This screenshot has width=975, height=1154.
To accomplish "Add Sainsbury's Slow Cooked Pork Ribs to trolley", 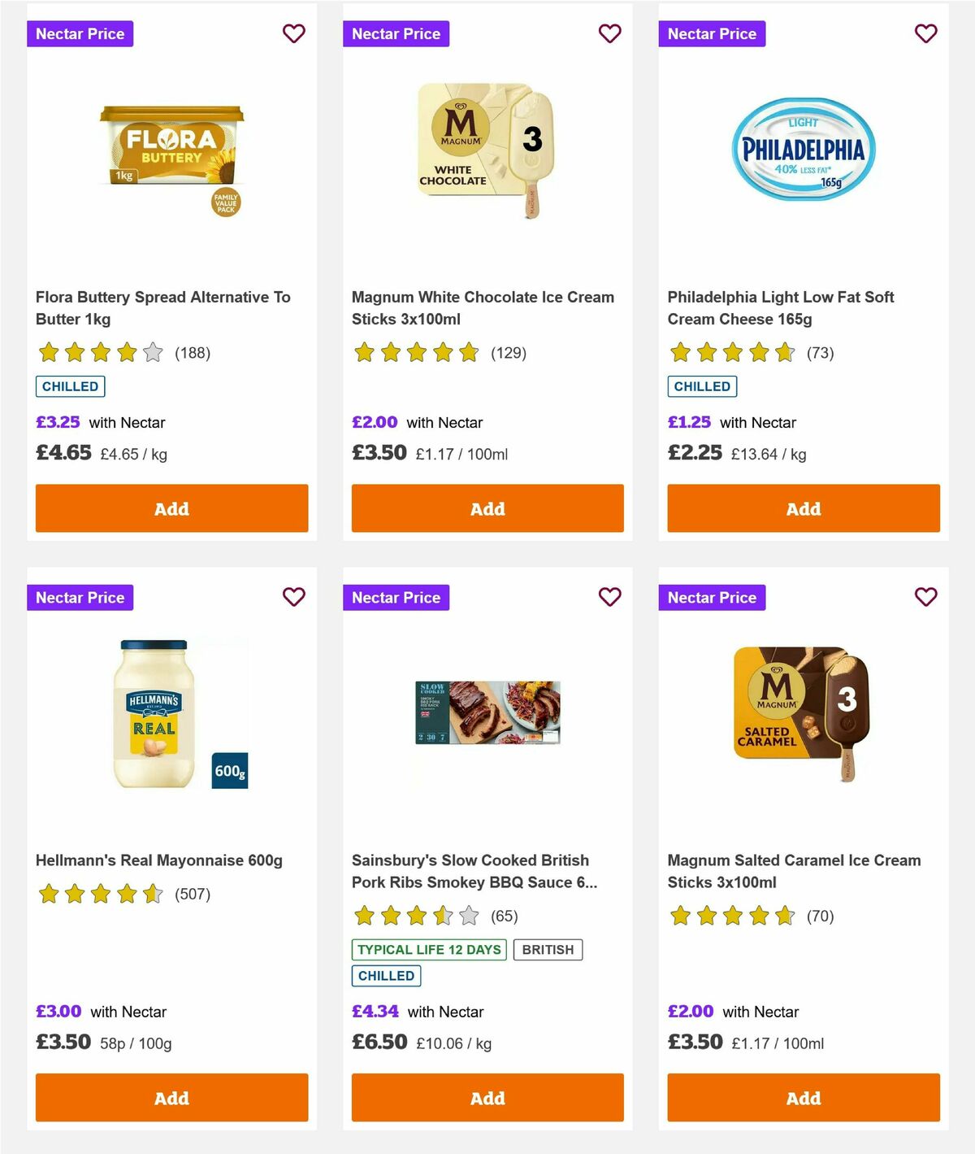I will 487,1098.
